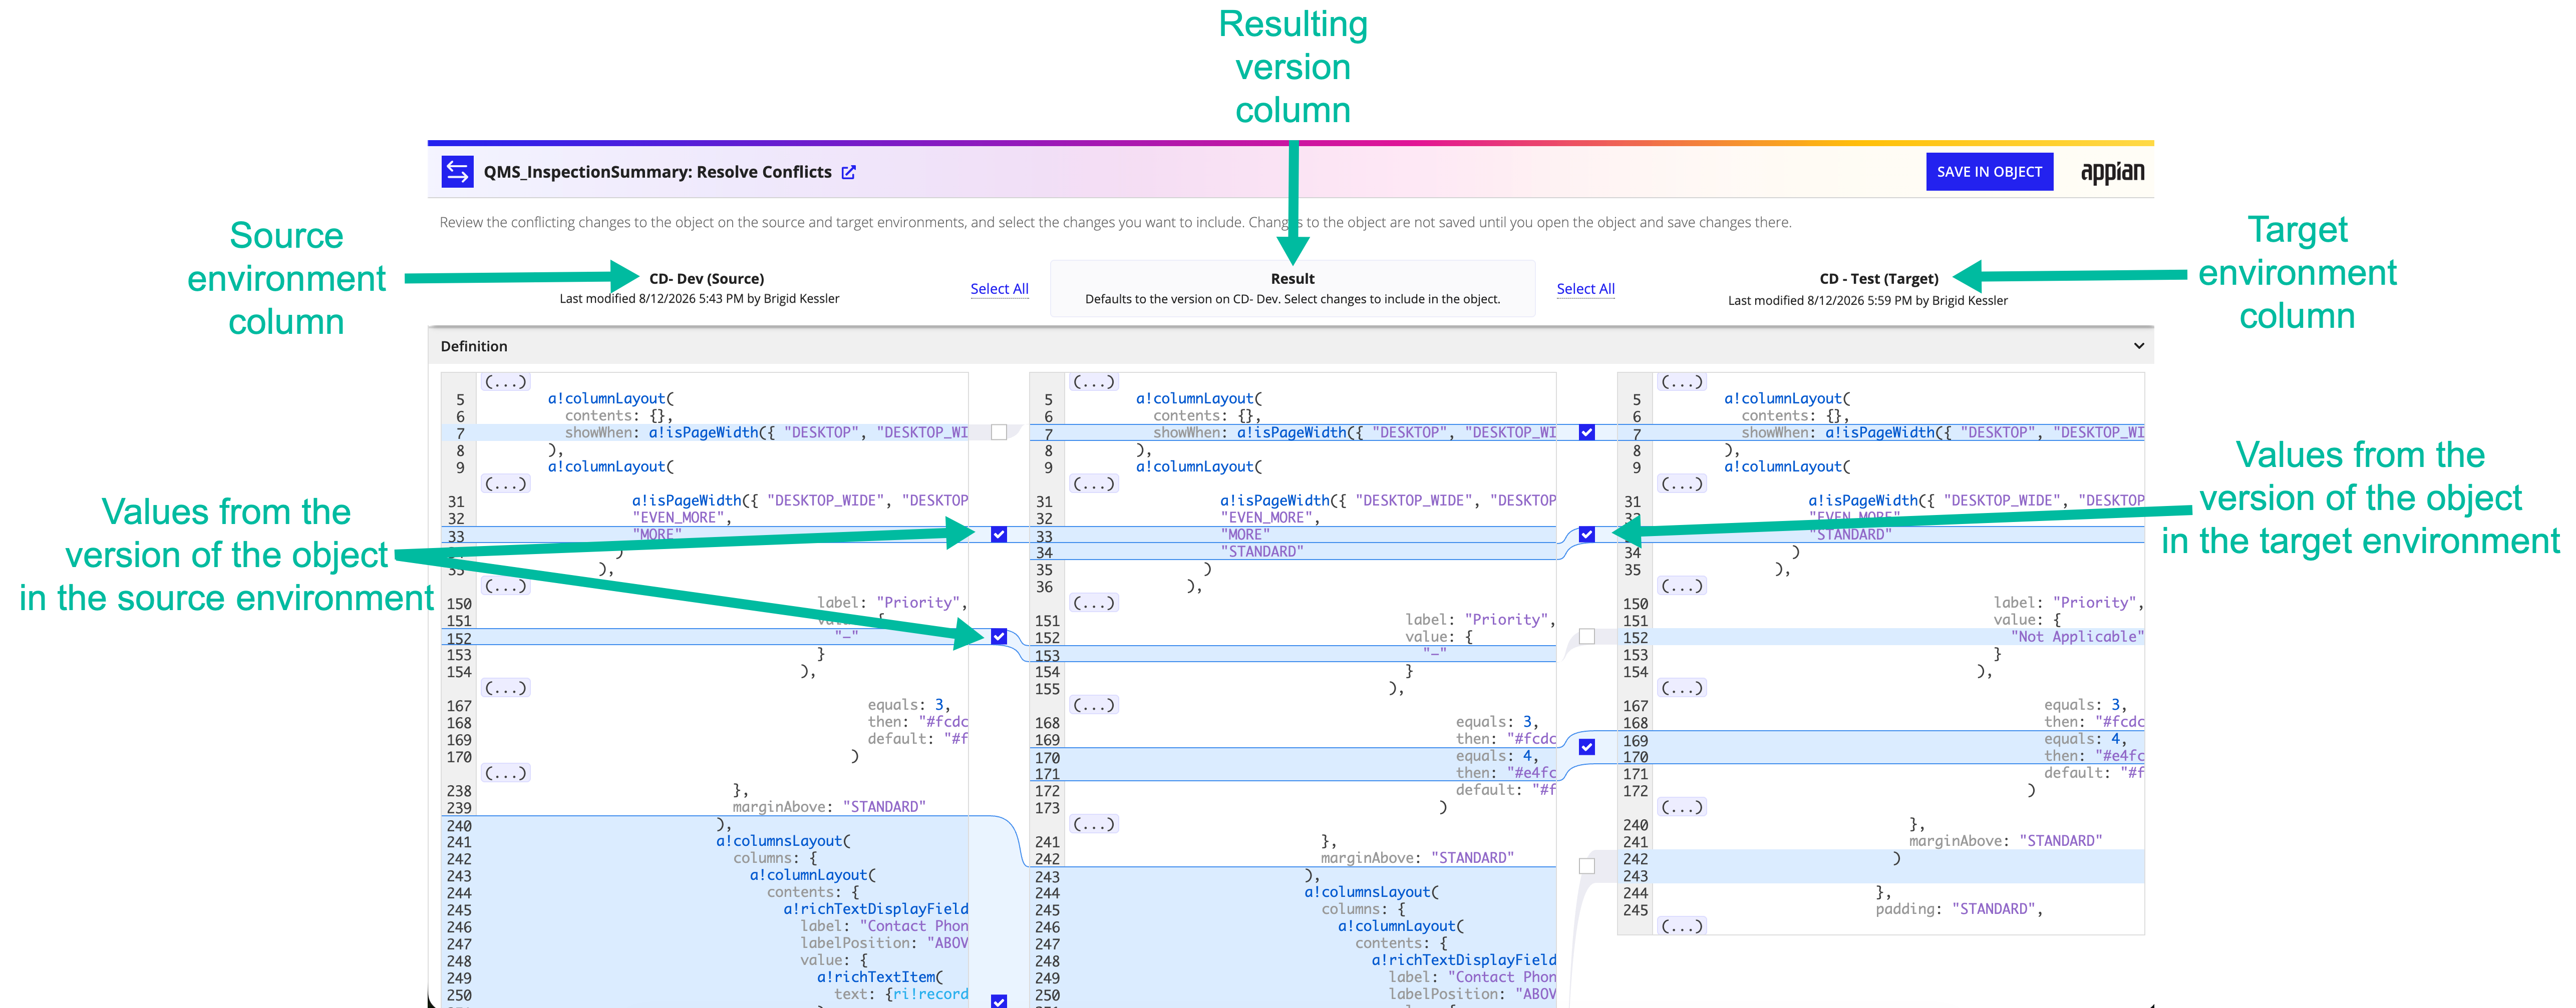The height and width of the screenshot is (1008, 2576).
Task: Expand collapsed lines above line 5 in Result
Action: [1093, 381]
